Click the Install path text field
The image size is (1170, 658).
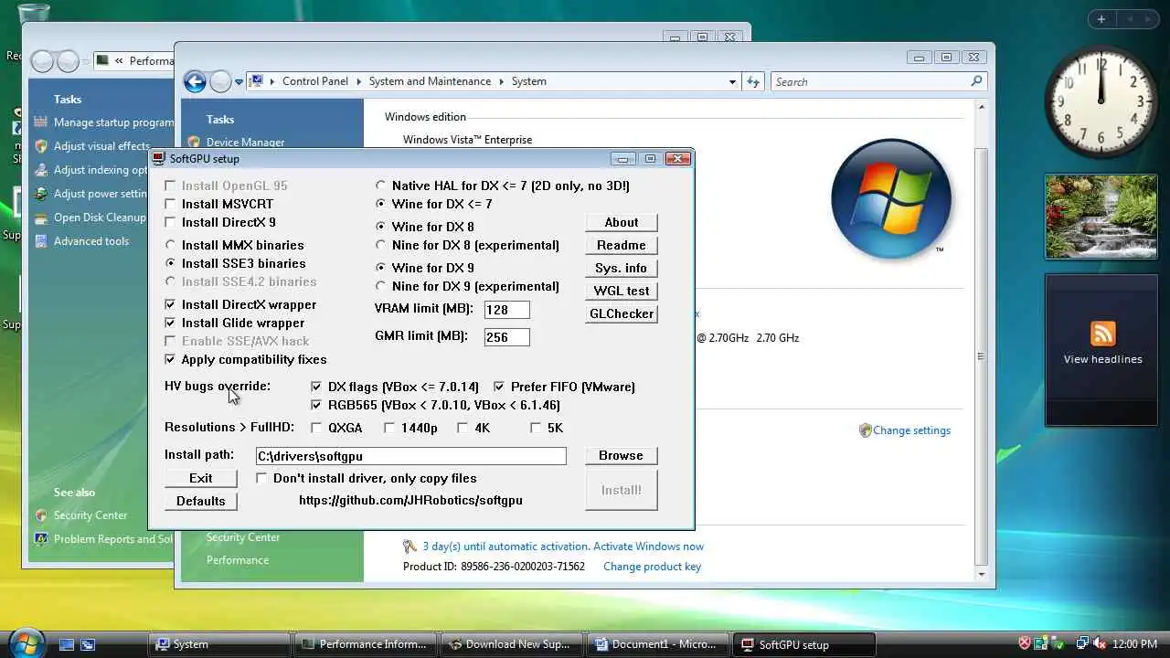coord(411,455)
